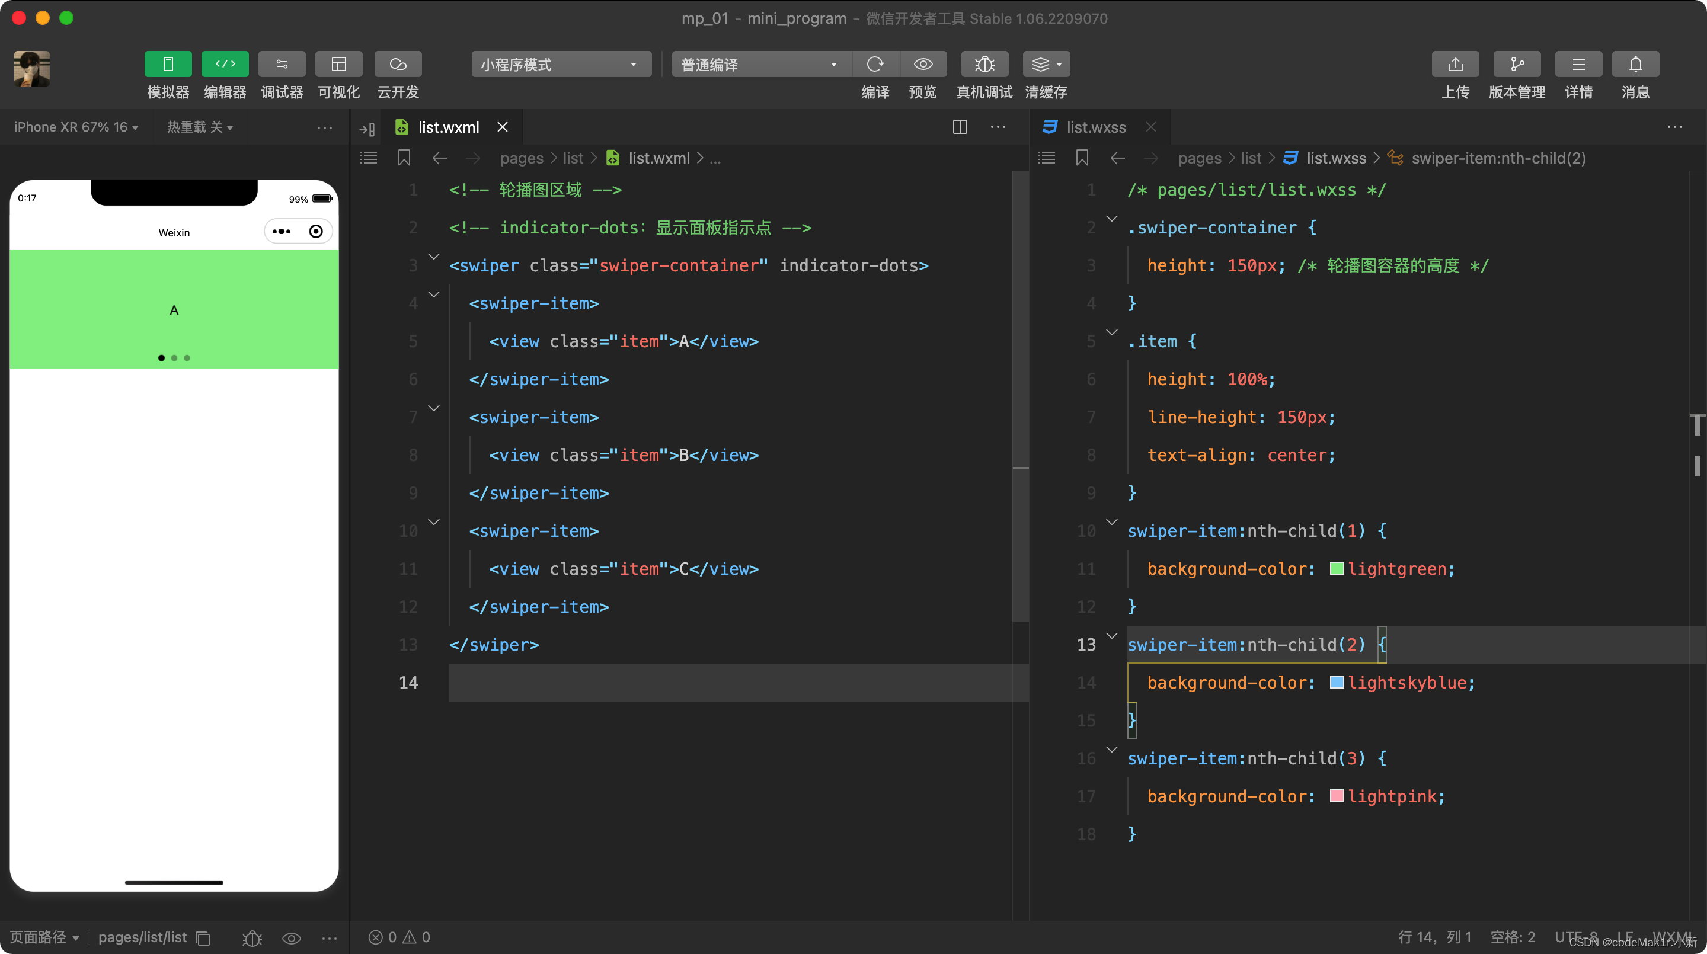Click the lightskyblue color swatch
Viewport: 1707px width, 954px height.
click(x=1337, y=683)
